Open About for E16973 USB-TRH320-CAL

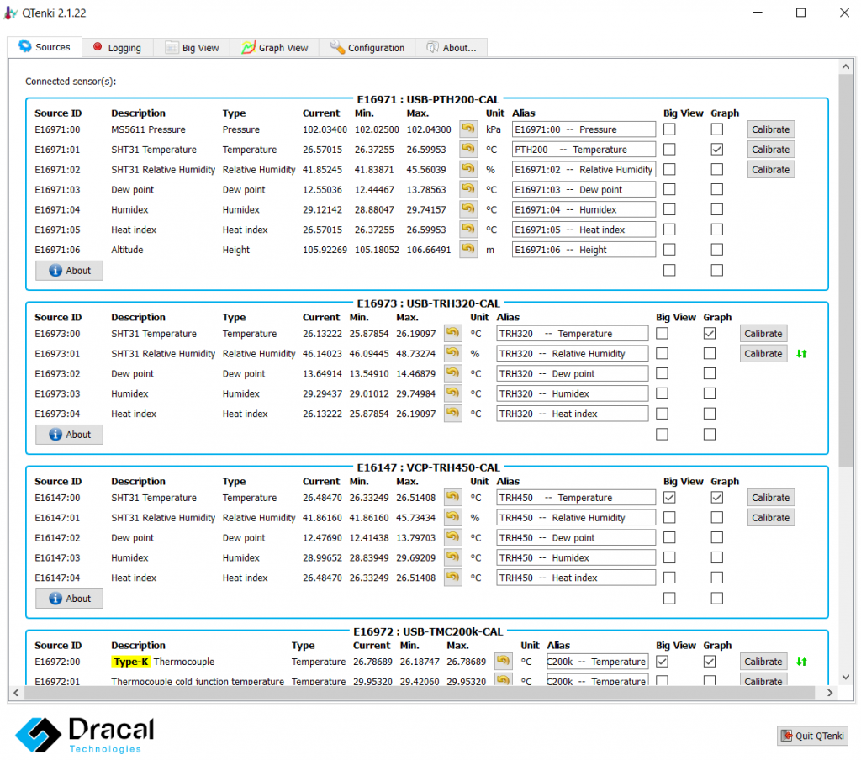(x=69, y=435)
